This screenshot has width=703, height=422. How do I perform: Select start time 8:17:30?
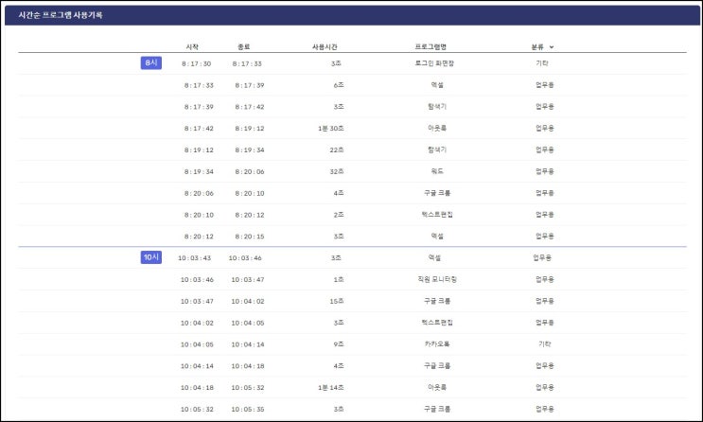[197, 63]
